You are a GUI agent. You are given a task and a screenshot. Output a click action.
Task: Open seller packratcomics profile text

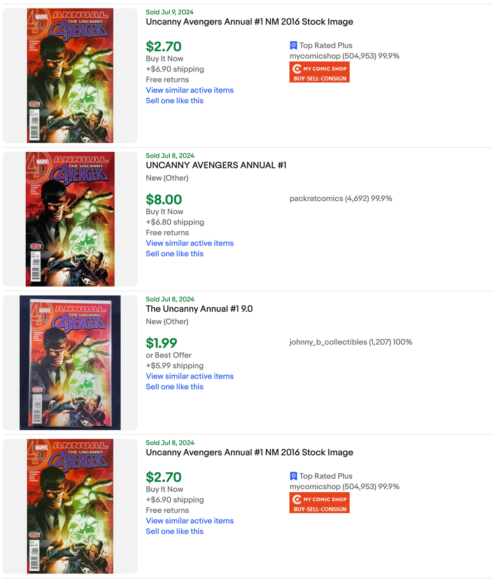[x=340, y=198]
